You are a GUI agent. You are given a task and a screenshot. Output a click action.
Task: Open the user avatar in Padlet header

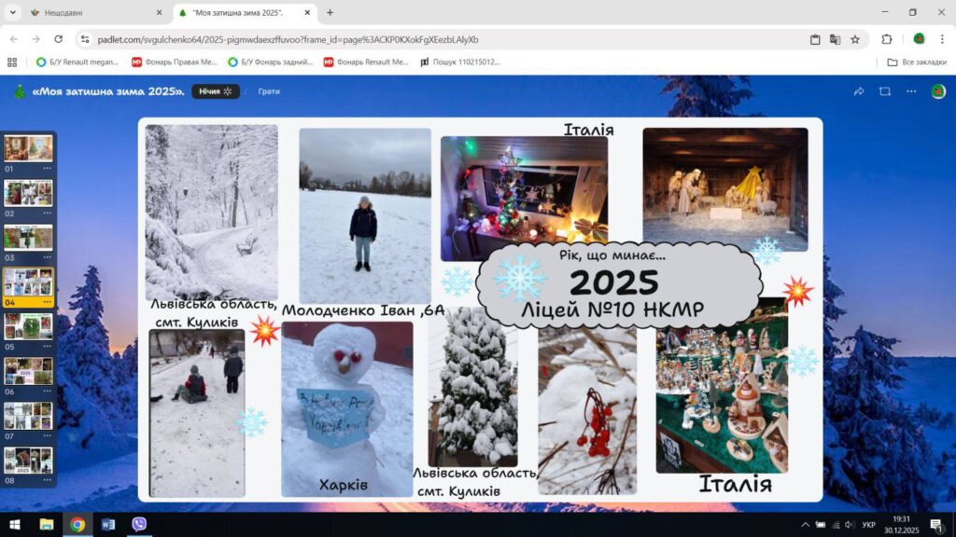(937, 91)
